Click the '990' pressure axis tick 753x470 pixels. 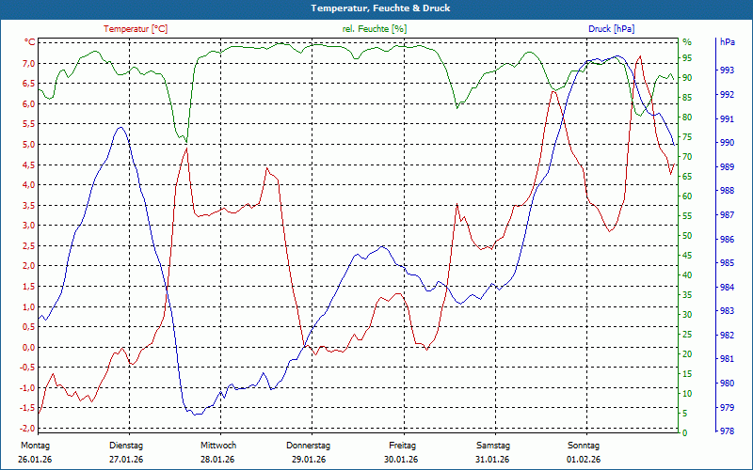728,143
